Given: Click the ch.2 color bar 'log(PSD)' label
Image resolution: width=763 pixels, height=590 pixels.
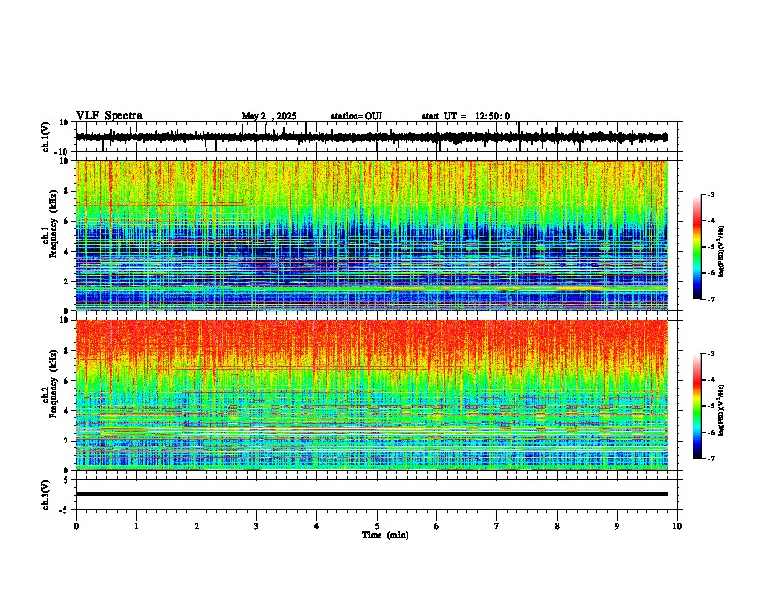Looking at the screenshot, I should 722,411.
